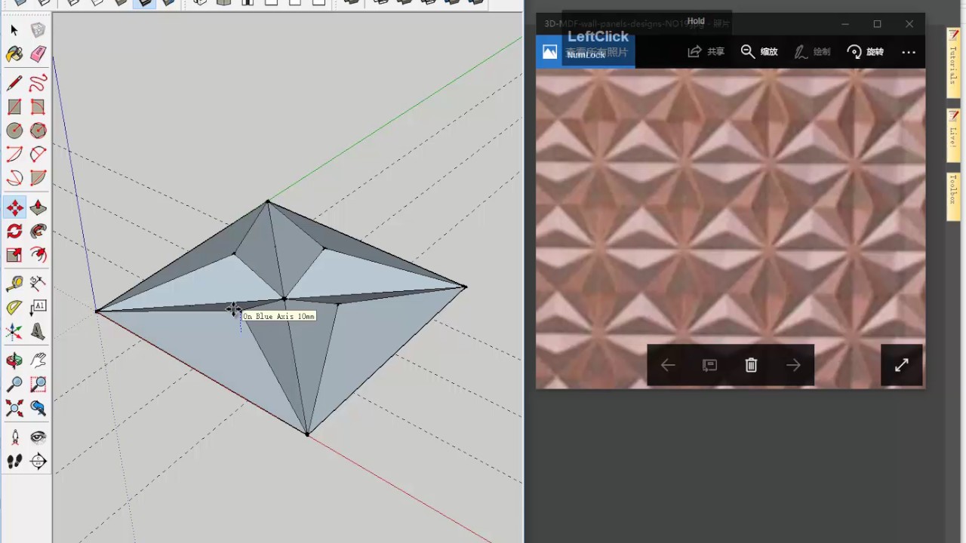
Task: Open the Photos more options menu
Action: [909, 52]
